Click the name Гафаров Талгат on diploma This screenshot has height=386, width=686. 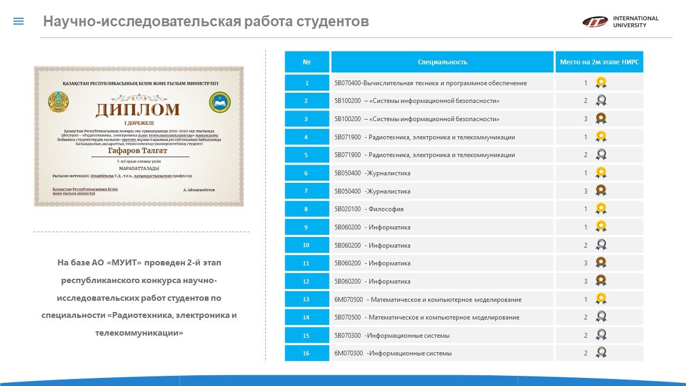(139, 151)
